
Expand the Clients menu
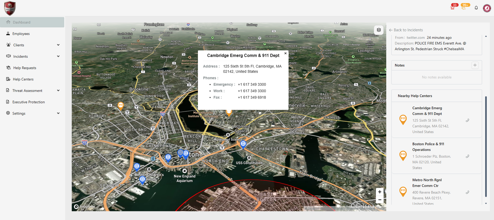point(58,45)
